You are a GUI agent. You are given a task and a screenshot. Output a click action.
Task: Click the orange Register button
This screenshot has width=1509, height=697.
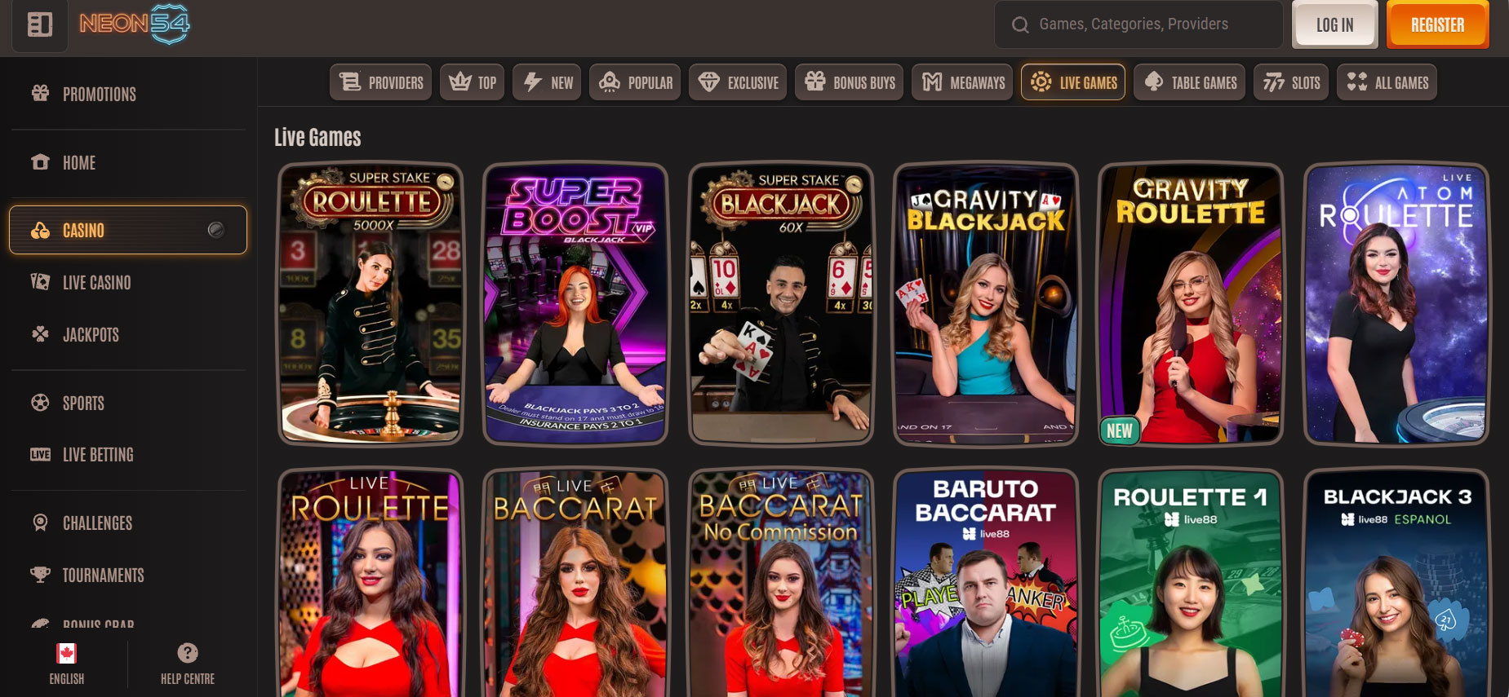[1438, 24]
